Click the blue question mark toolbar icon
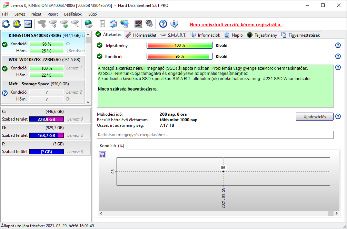The width and height of the screenshot is (347, 229). click(x=163, y=24)
